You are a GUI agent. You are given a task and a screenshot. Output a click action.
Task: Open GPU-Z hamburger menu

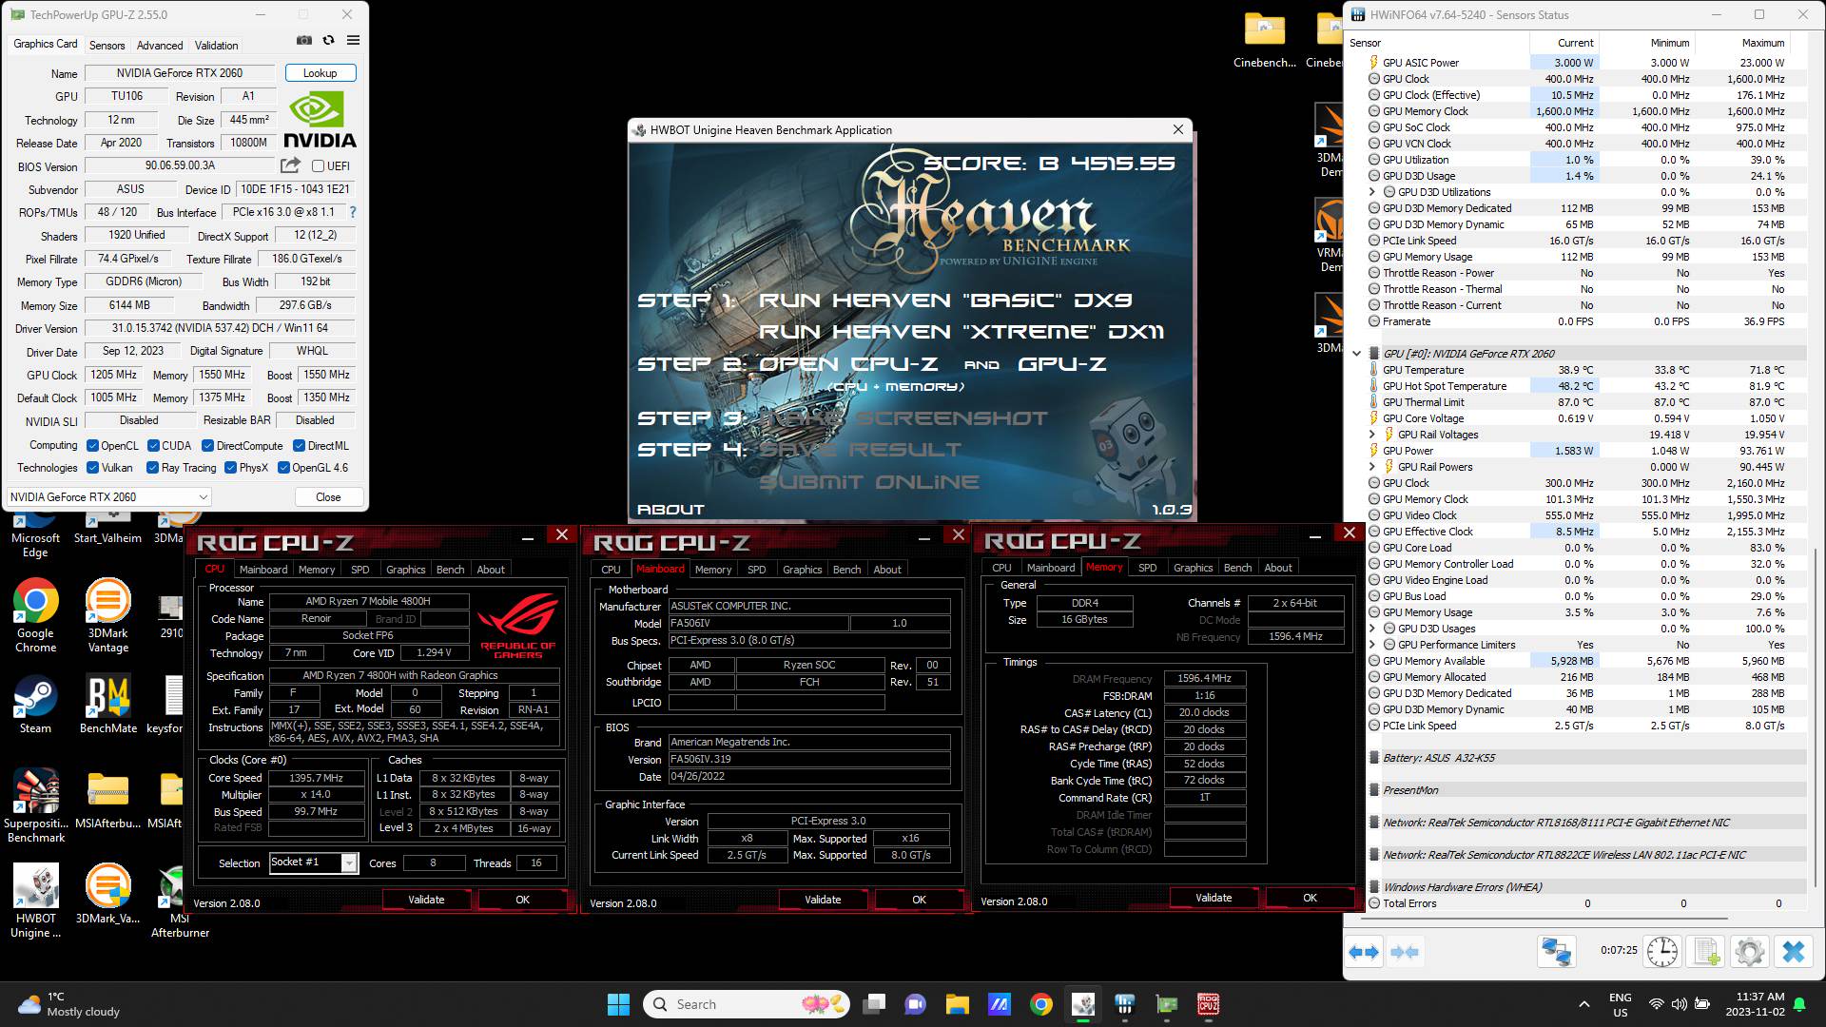pos(353,41)
